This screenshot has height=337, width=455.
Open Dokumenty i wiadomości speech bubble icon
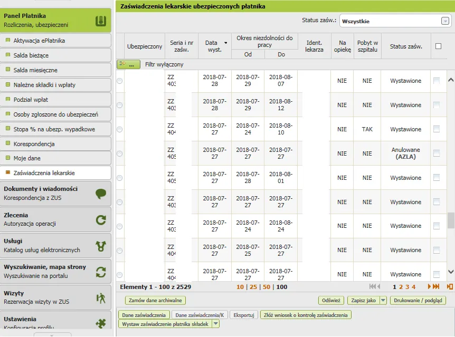101,194
